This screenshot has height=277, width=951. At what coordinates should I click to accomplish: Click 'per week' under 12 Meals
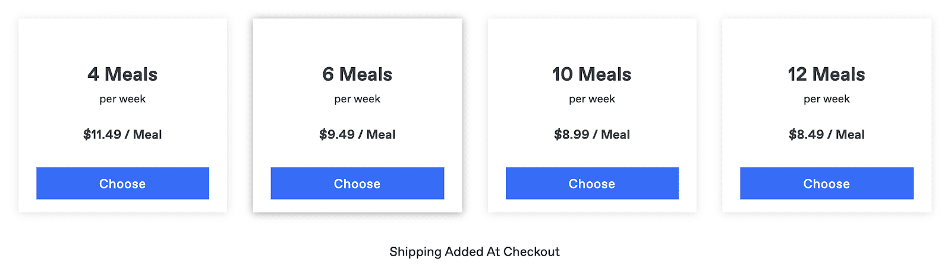(827, 99)
